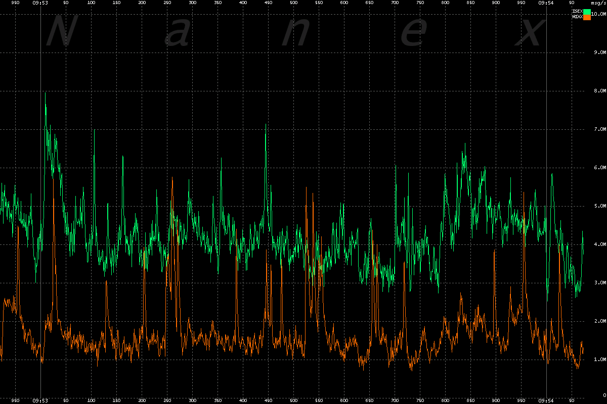Select the 150 tick on the bottom time axis
Image resolution: width=607 pixels, height=404 pixels.
click(x=116, y=400)
